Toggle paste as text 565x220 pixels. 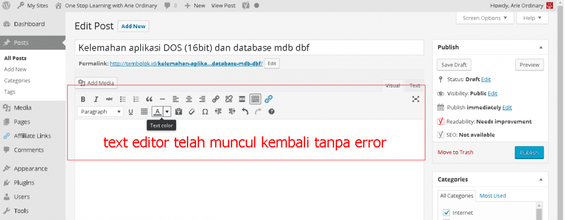(179, 112)
